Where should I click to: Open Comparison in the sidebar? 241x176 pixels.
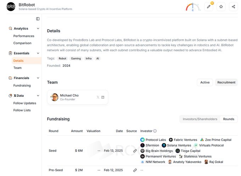coord(22,43)
